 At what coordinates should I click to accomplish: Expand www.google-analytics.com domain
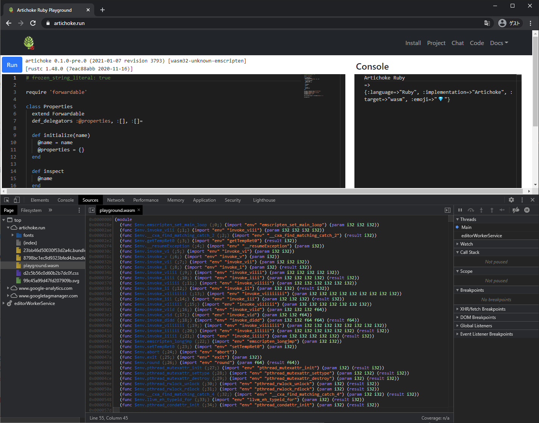[x=8, y=288]
